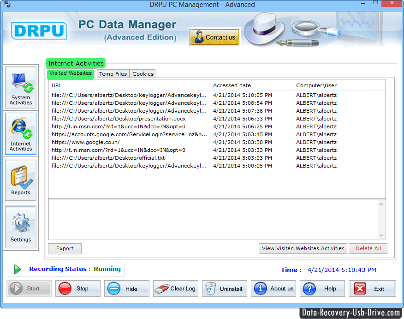Select row accessed at 5:10:05 PM
404x319 pixels.
[217, 95]
